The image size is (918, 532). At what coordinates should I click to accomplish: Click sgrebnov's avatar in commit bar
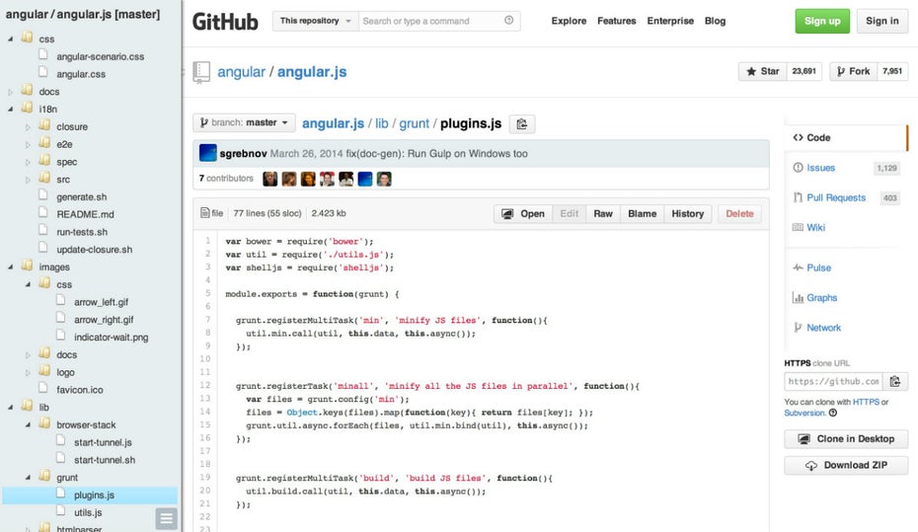tap(208, 153)
